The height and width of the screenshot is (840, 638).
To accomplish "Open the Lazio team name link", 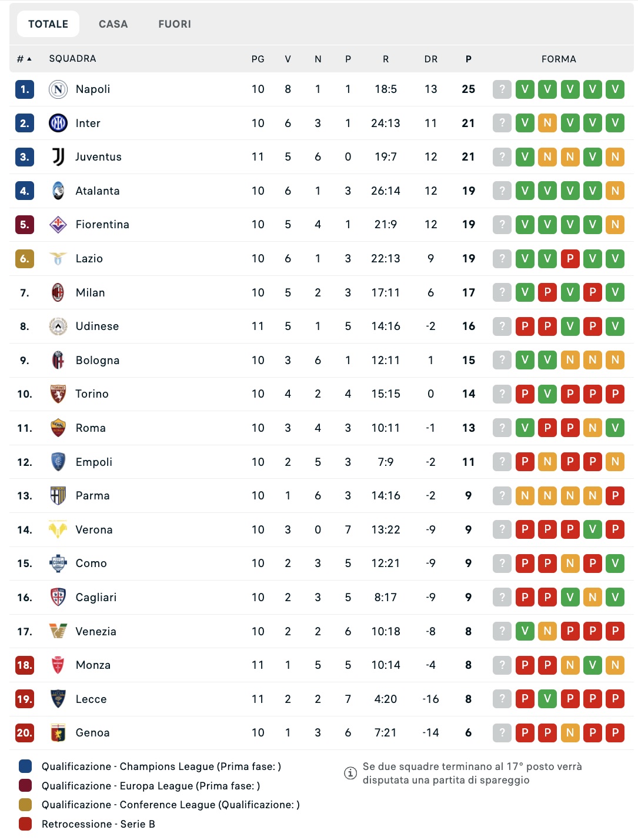I will (89, 259).
